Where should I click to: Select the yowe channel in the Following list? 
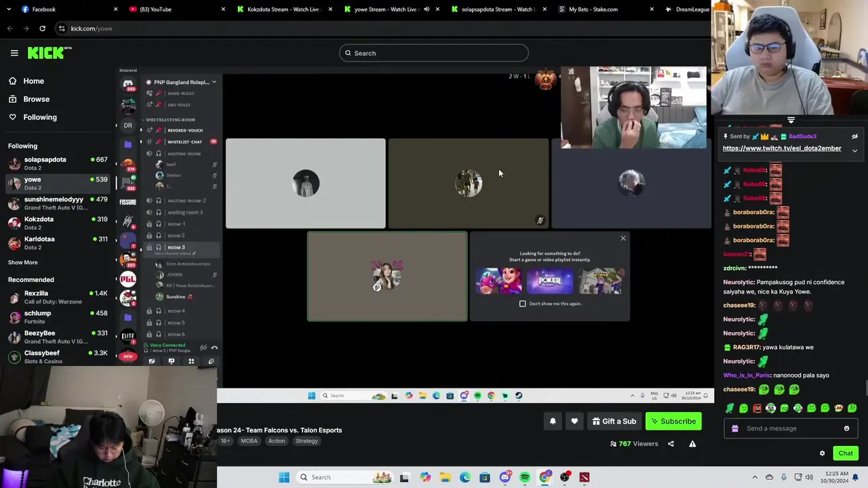coord(58,183)
